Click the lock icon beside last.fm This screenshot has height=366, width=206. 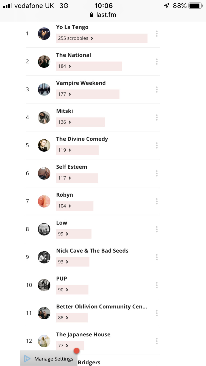coord(92,15)
